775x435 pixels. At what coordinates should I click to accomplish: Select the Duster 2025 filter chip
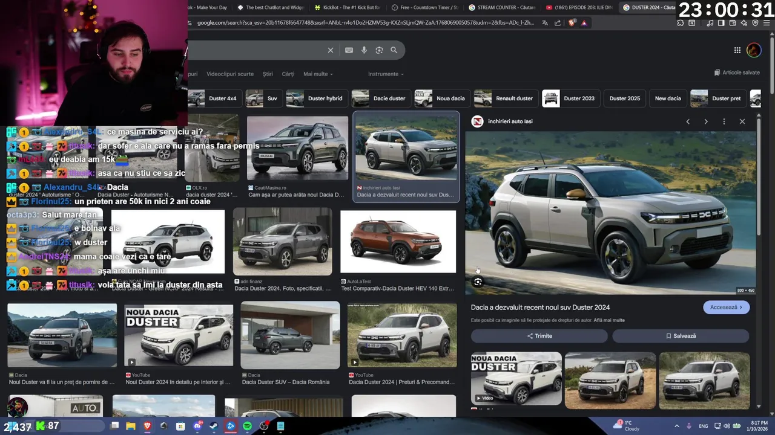(624, 98)
